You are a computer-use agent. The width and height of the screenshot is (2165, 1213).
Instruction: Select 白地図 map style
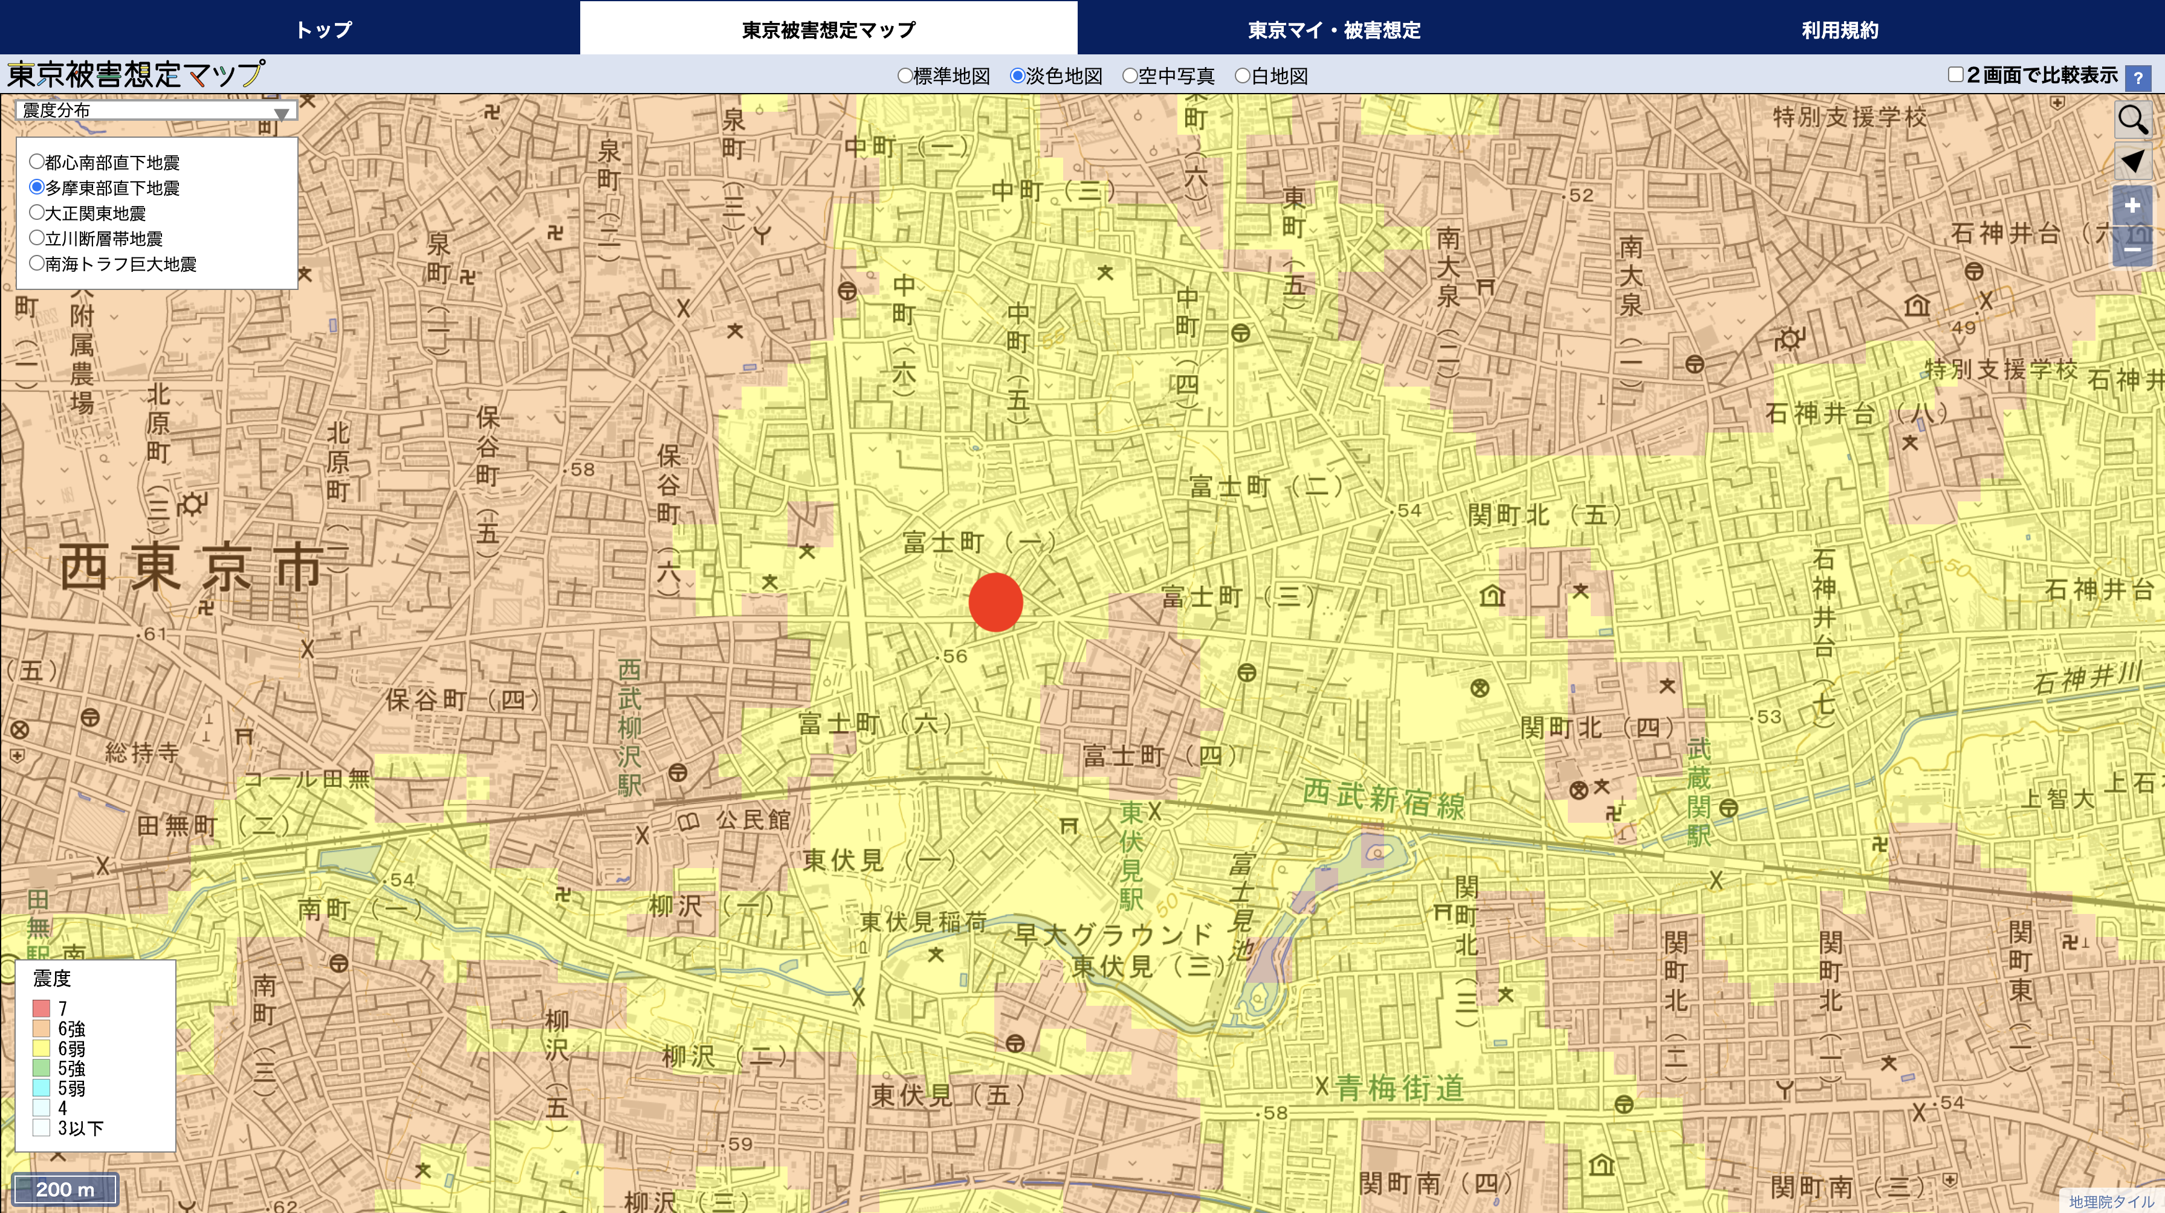pyautogui.click(x=1243, y=76)
